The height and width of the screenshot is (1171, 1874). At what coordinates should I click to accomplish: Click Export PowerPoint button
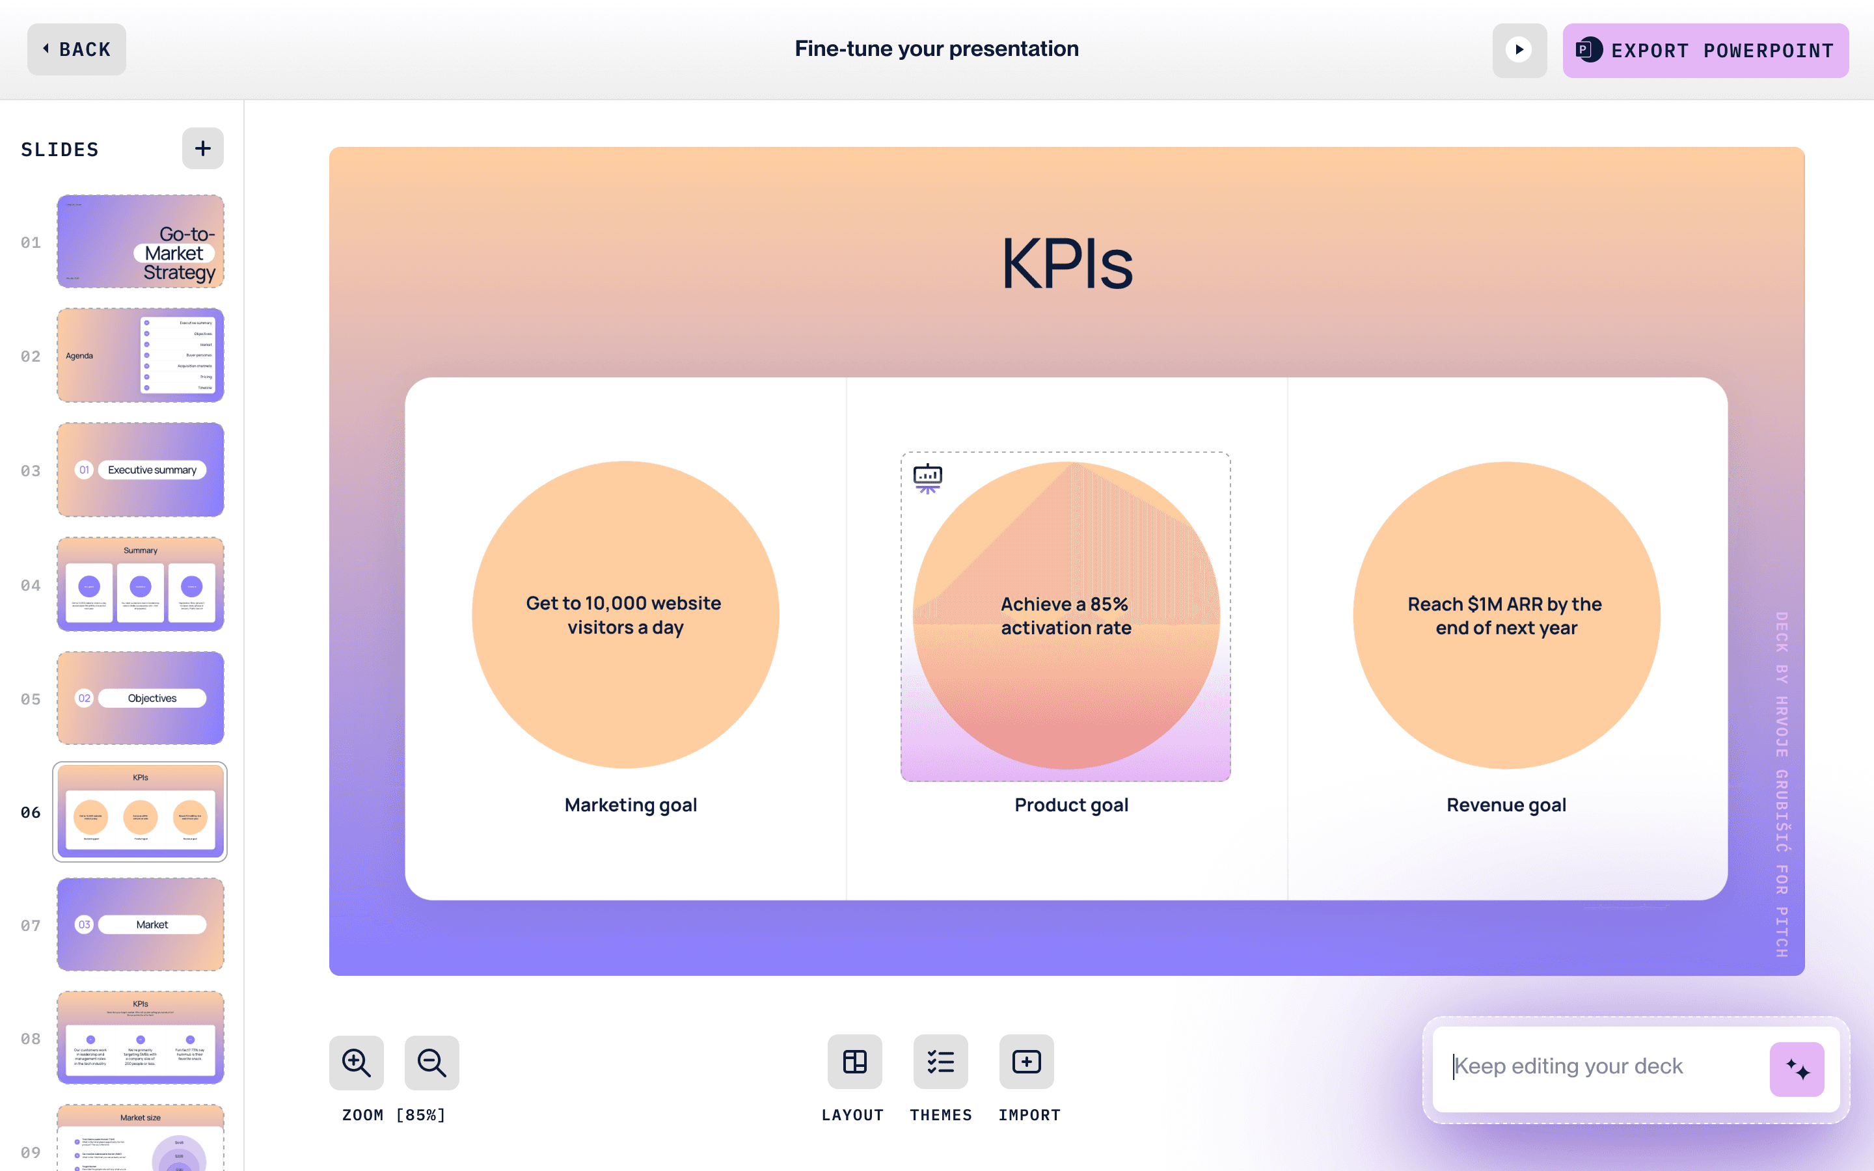(1705, 51)
